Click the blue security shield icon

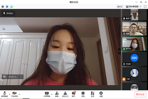(7, 7)
